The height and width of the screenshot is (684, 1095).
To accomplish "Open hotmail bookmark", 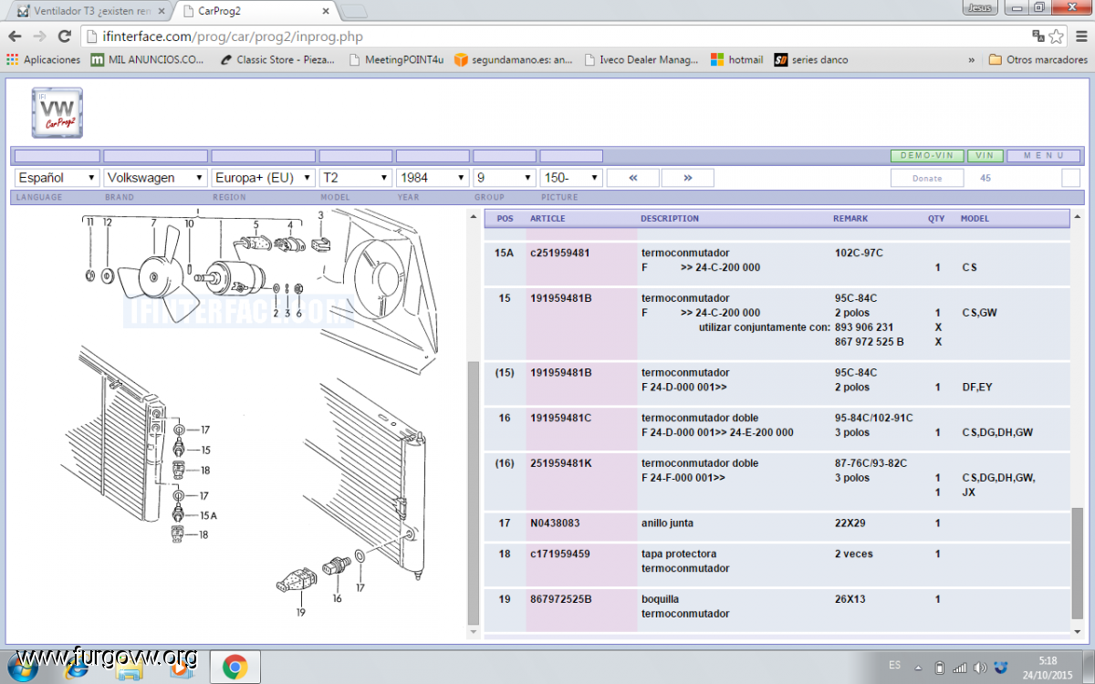I will pyautogui.click(x=736, y=59).
